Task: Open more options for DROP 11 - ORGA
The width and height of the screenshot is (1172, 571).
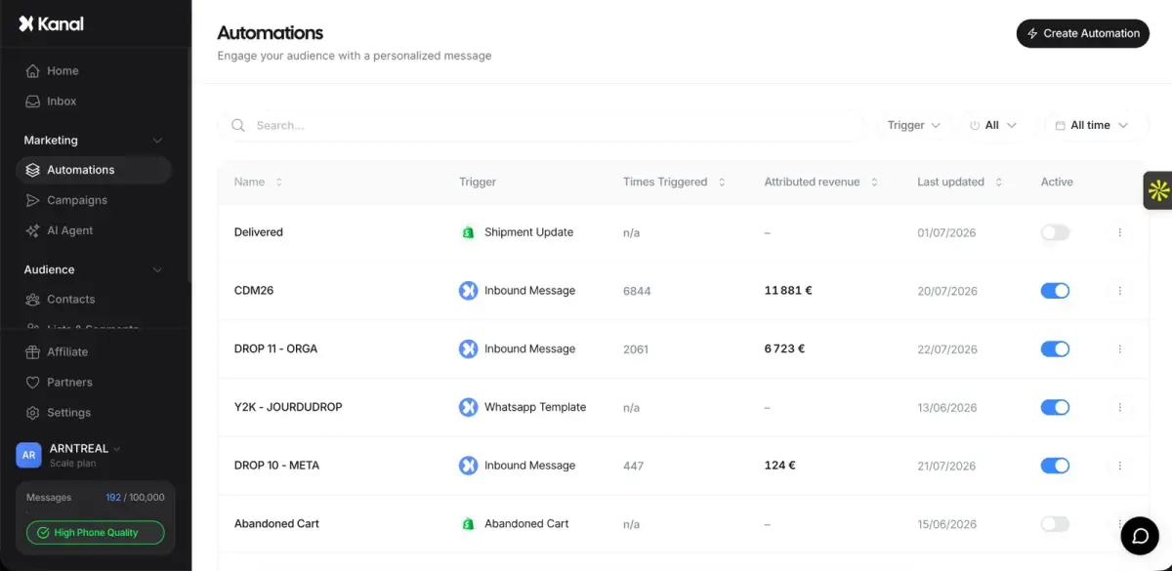Action: tap(1119, 349)
